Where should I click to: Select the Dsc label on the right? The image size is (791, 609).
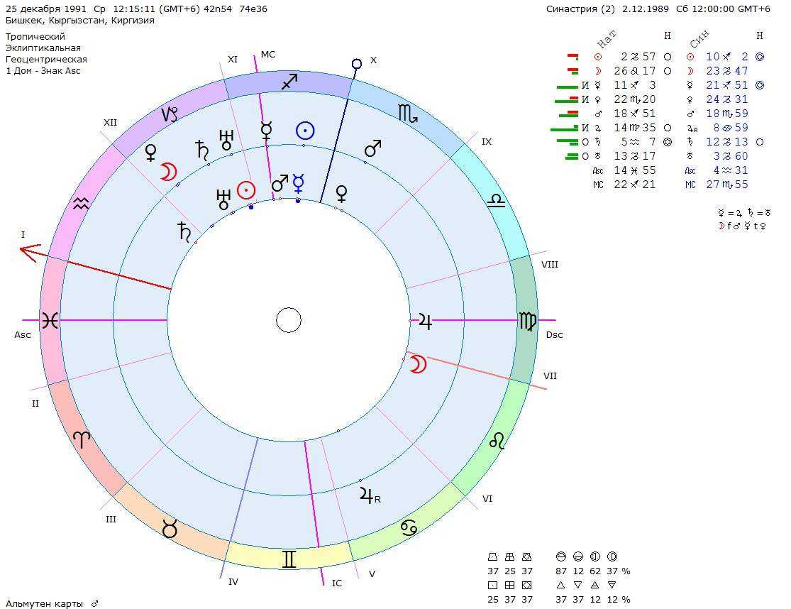point(554,334)
